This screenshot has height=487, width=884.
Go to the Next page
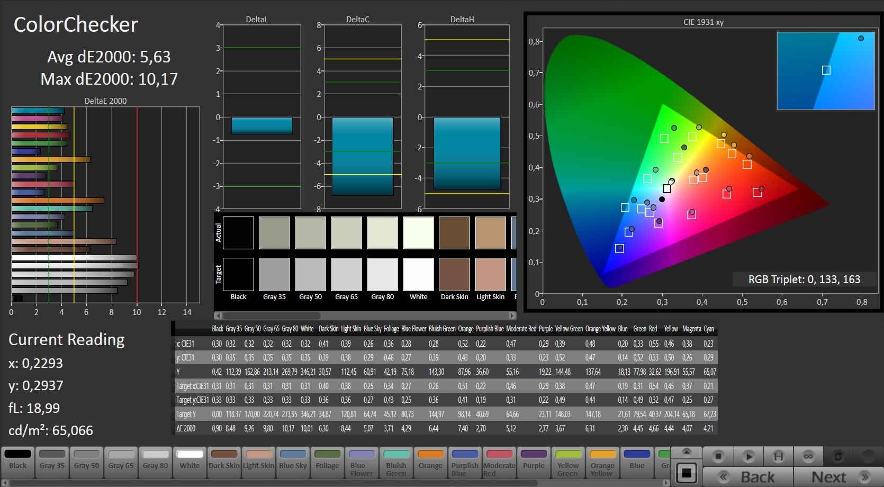(838, 477)
